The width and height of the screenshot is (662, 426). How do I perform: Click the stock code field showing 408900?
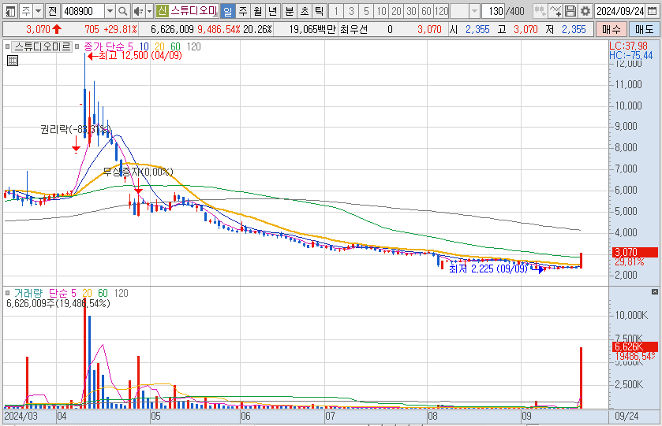click(x=83, y=11)
